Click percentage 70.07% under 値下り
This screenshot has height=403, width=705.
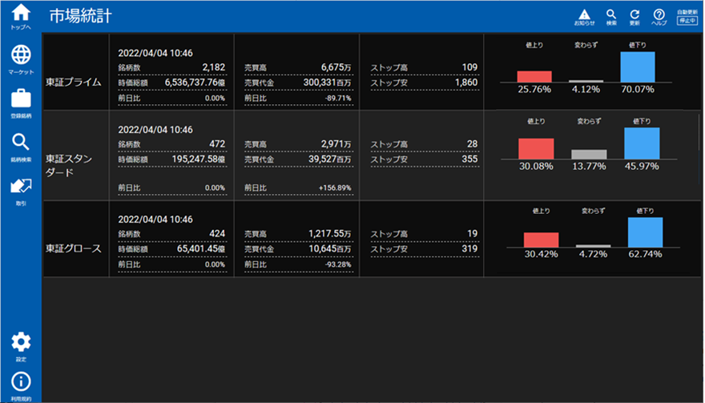click(x=638, y=89)
